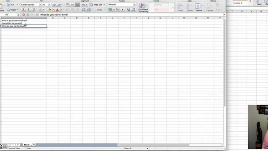Open Conditional Formatting menu

143,8
